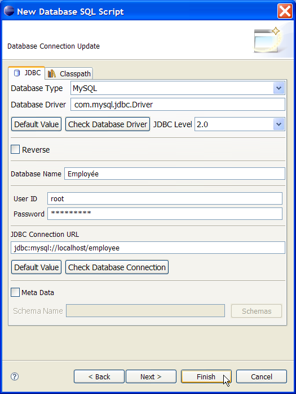Expand the JDBC Level dropdown arrow

[x=279, y=124]
